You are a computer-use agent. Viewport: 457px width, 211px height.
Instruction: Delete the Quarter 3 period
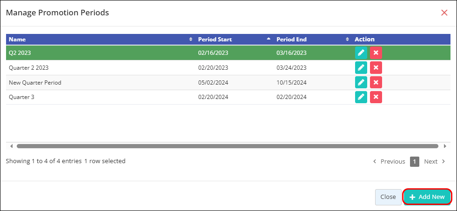pos(376,97)
